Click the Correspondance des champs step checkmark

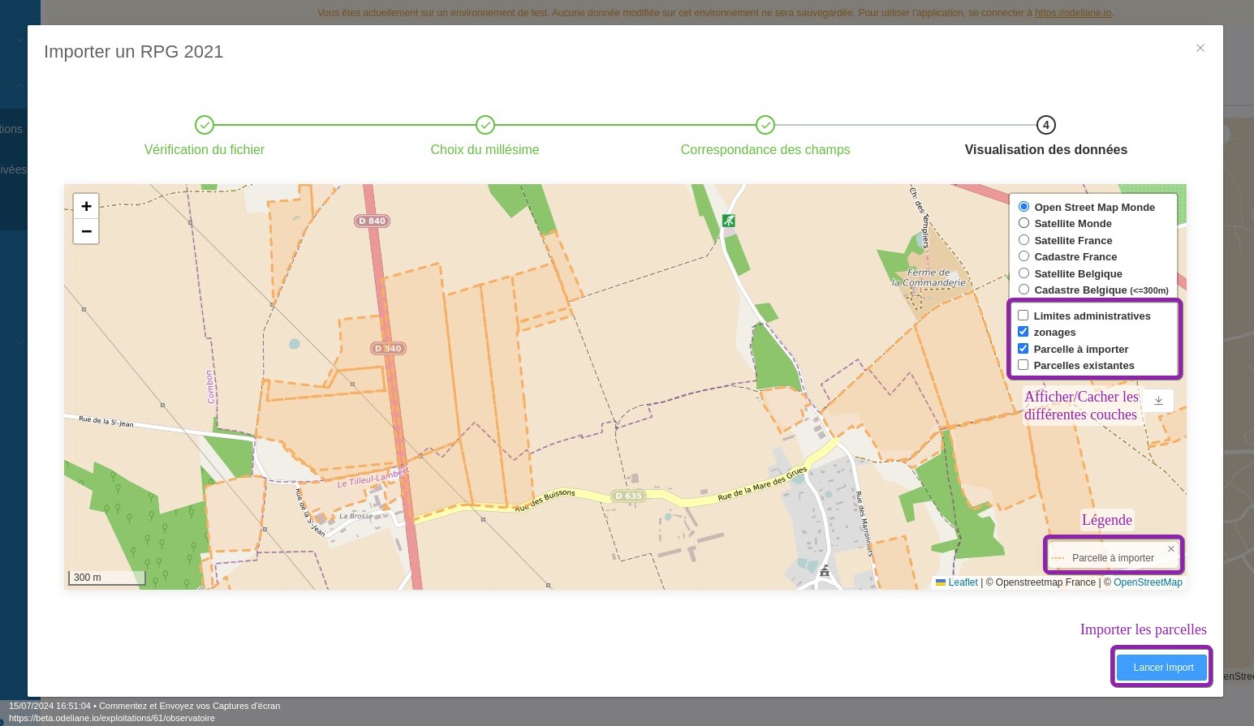[x=765, y=125]
